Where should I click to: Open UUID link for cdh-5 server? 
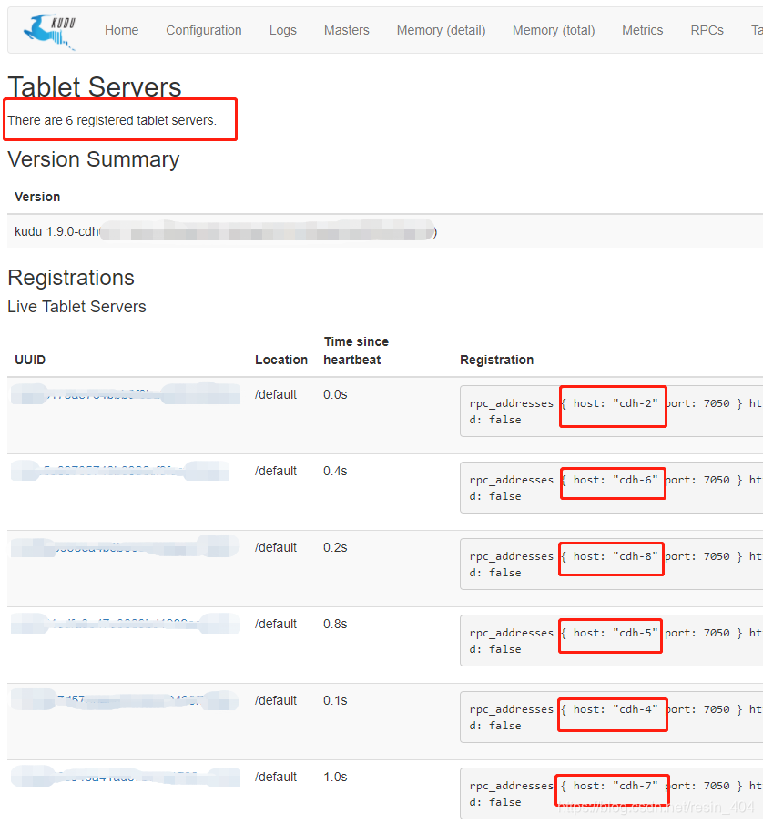pos(126,624)
